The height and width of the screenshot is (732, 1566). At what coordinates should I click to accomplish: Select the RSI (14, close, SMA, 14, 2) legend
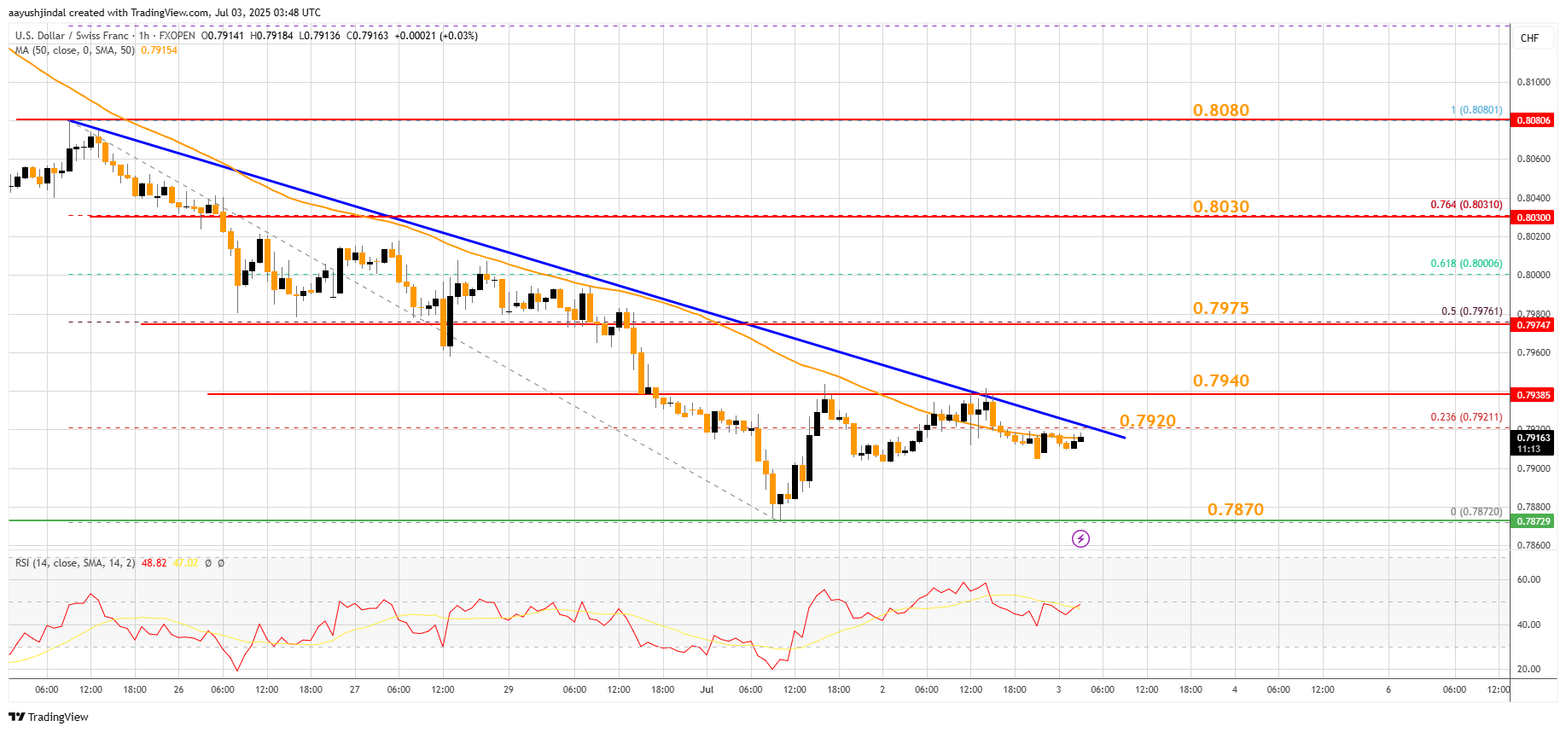[x=75, y=563]
